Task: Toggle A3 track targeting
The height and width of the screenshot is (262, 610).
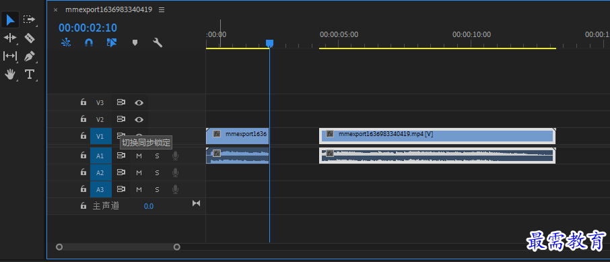Action: tap(100, 189)
